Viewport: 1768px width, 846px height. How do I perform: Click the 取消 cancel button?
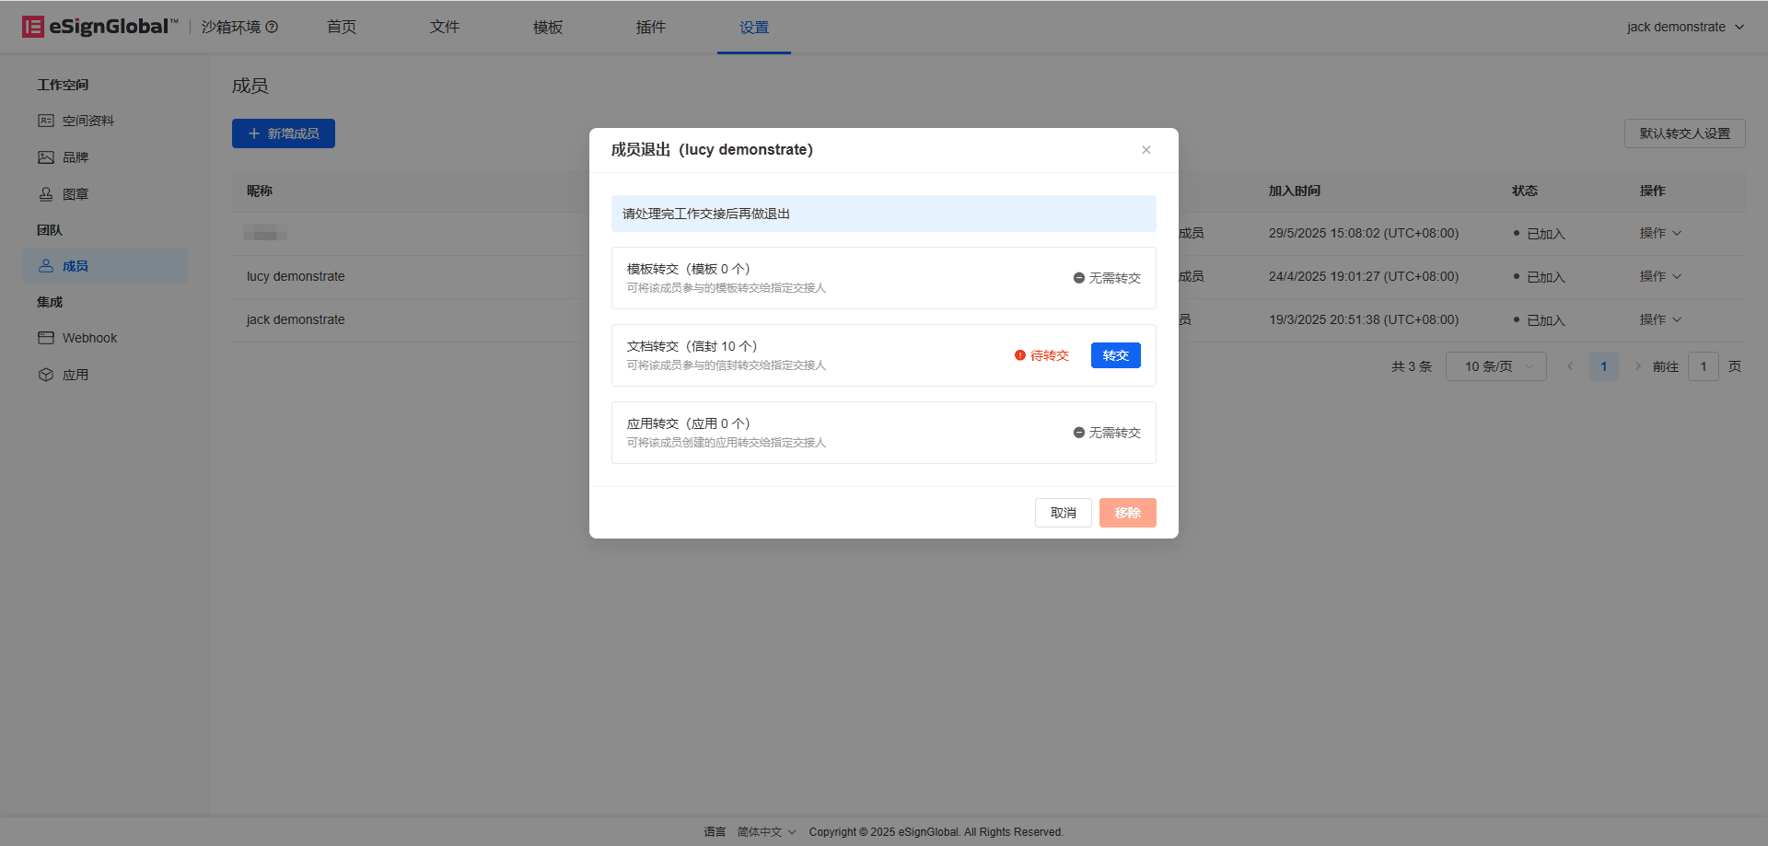[x=1064, y=513]
